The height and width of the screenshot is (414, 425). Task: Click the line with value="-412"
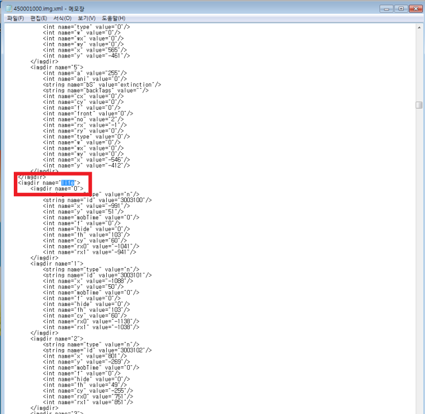pyautogui.click(x=86, y=165)
